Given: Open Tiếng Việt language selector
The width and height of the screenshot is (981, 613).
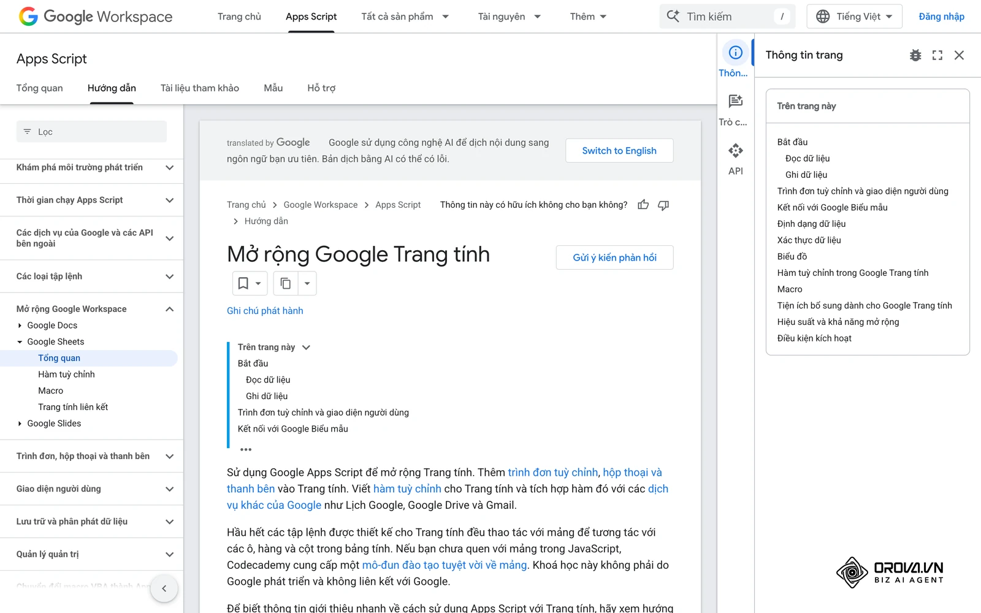Looking at the screenshot, I should pyautogui.click(x=855, y=17).
